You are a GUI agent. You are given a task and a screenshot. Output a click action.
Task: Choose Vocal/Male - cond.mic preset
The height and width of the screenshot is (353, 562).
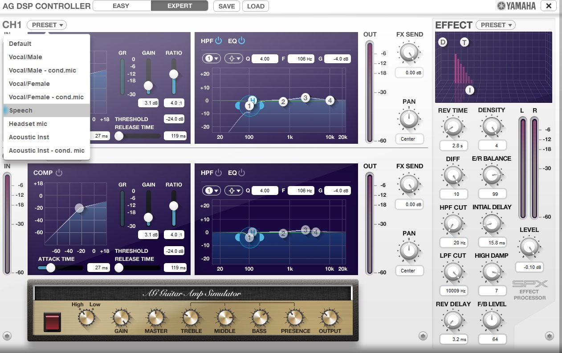click(47, 70)
